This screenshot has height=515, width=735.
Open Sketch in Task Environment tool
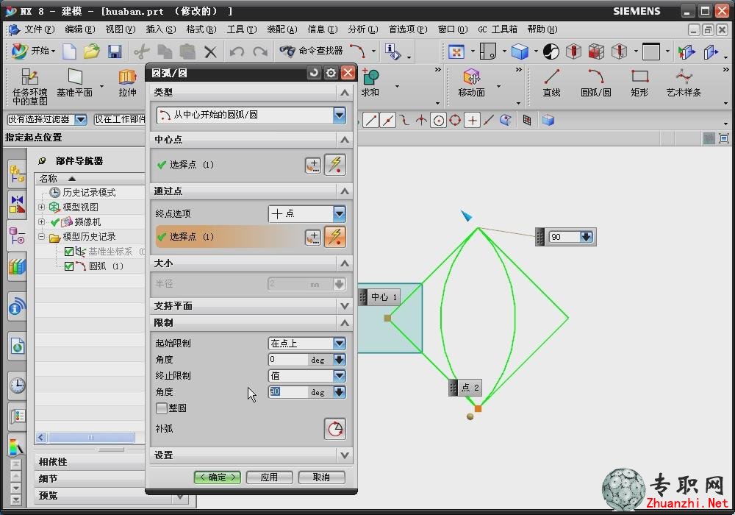[30, 87]
